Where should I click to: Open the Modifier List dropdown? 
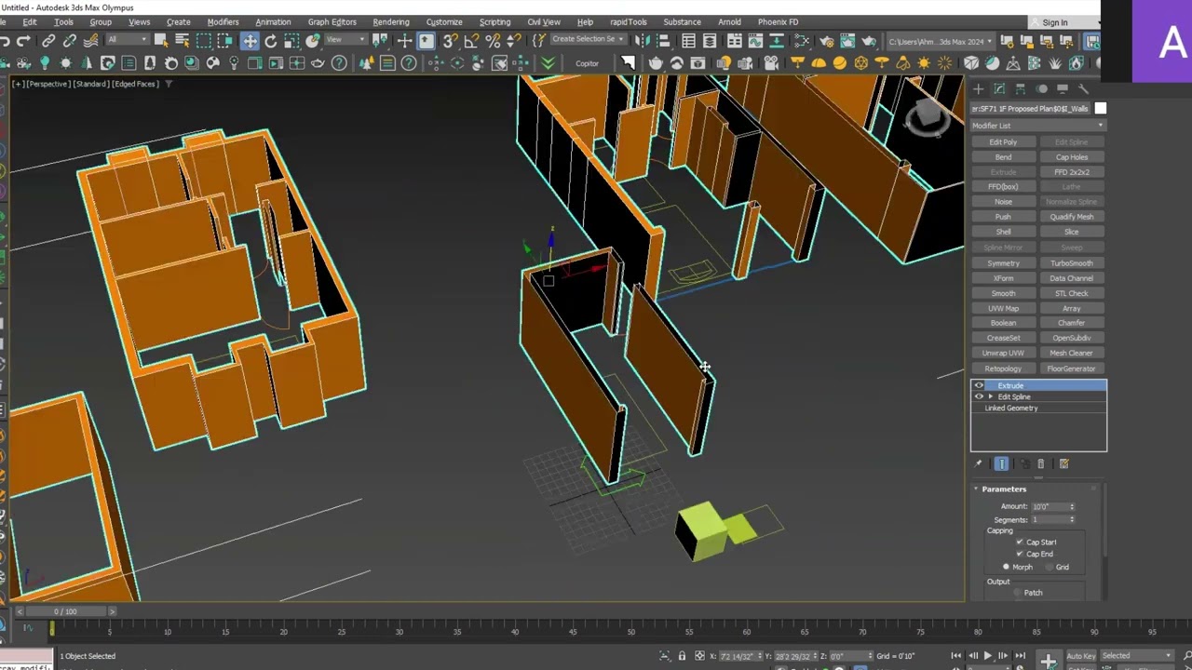(x=1038, y=126)
